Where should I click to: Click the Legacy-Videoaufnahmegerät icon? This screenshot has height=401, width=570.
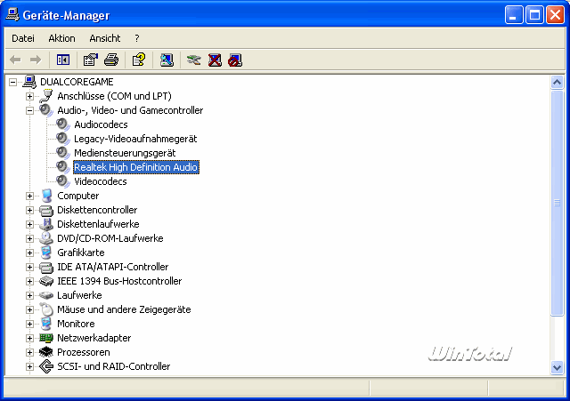pyautogui.click(x=63, y=139)
